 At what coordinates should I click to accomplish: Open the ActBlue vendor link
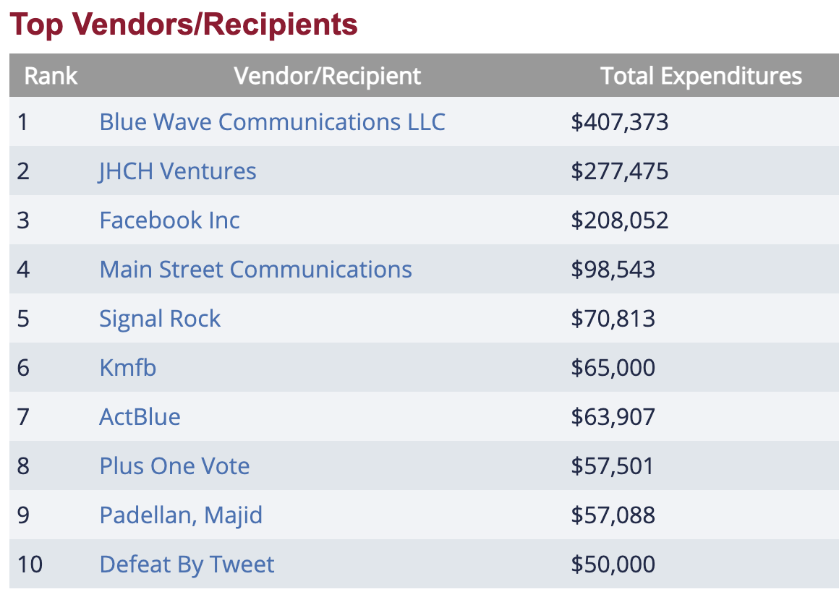tap(140, 417)
